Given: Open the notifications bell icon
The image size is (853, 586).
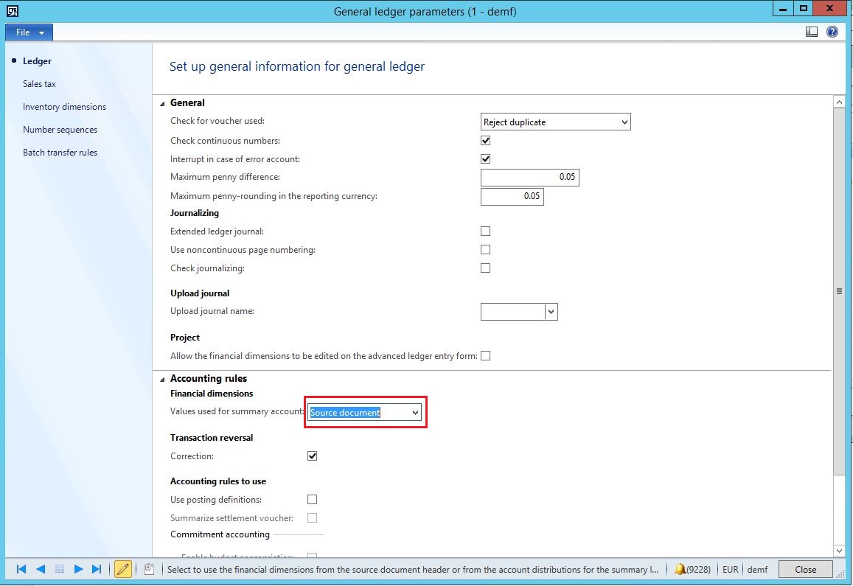Looking at the screenshot, I should [680, 569].
